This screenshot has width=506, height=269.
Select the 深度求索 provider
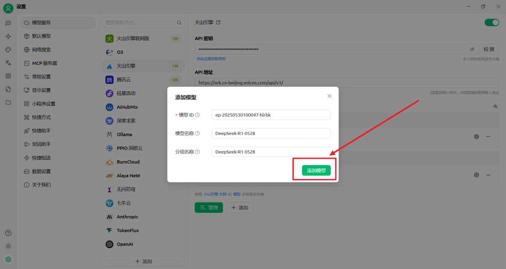click(143, 120)
